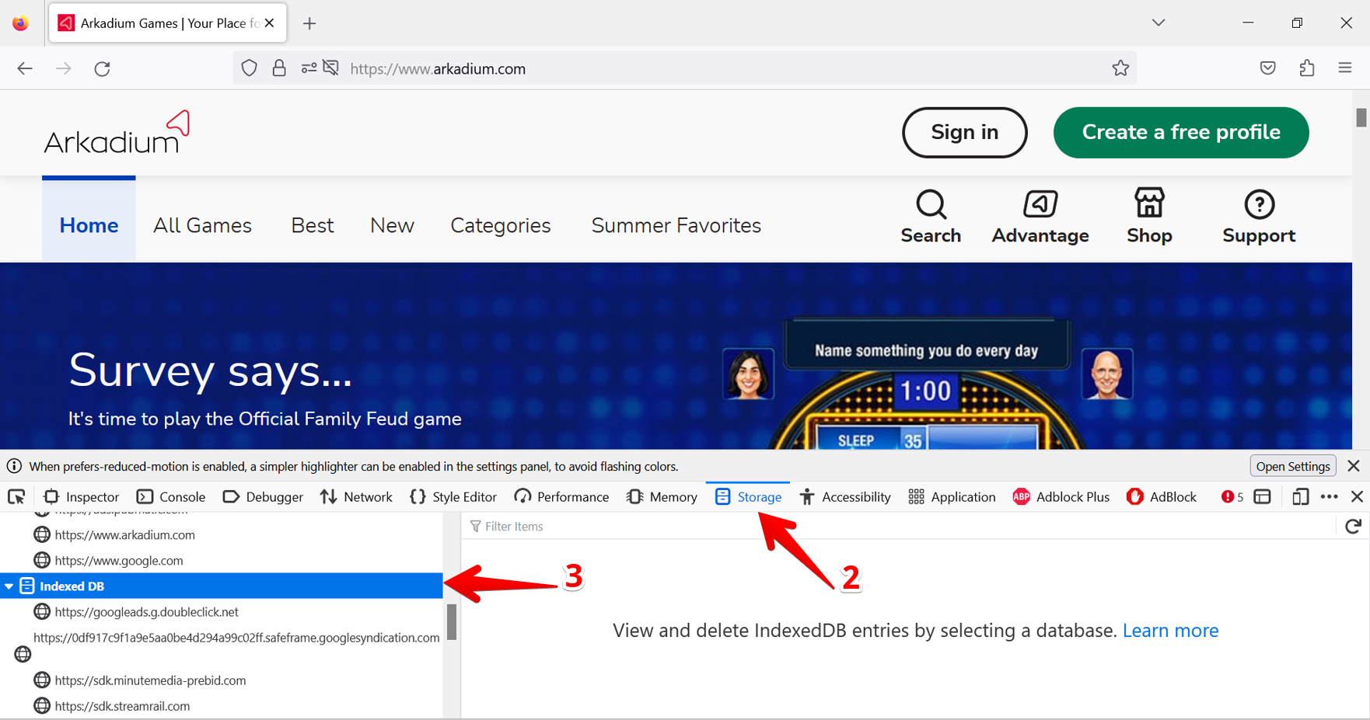The width and height of the screenshot is (1370, 720).
Task: Switch to the Debugger panel
Action: pos(263,497)
